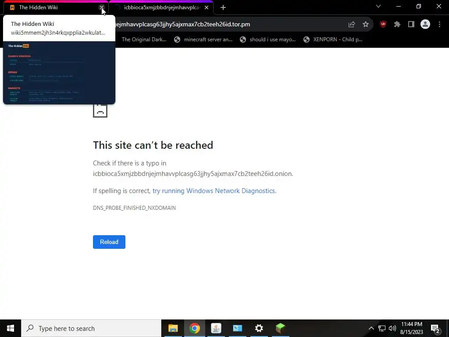The width and height of the screenshot is (449, 337).
Task: Click the .onion address in error text
Action: click(192, 174)
